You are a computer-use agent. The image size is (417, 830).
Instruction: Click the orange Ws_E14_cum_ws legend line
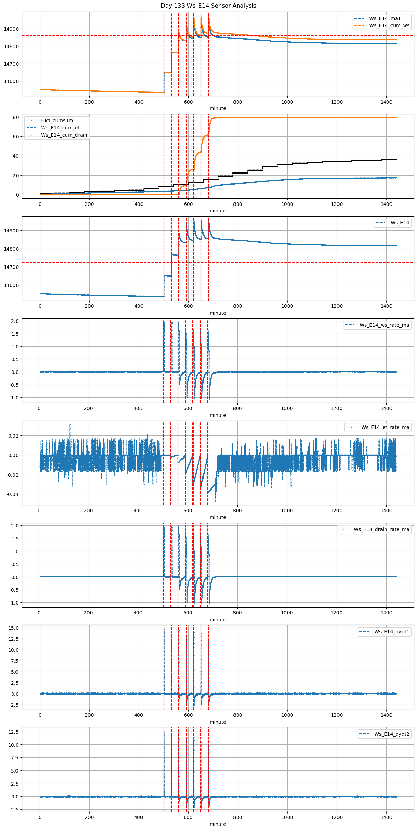(359, 25)
